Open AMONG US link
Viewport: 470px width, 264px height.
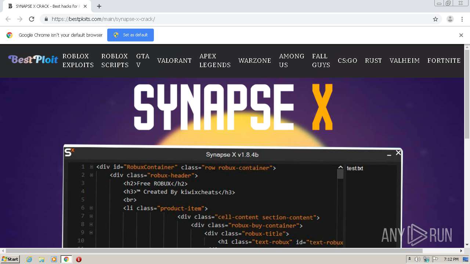click(x=292, y=60)
